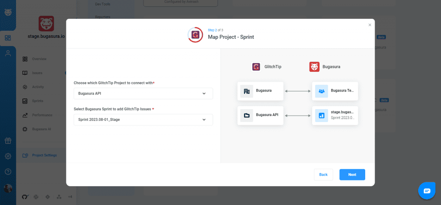Open Performance in the sidebar
The image size is (441, 205).
tap(42, 115)
